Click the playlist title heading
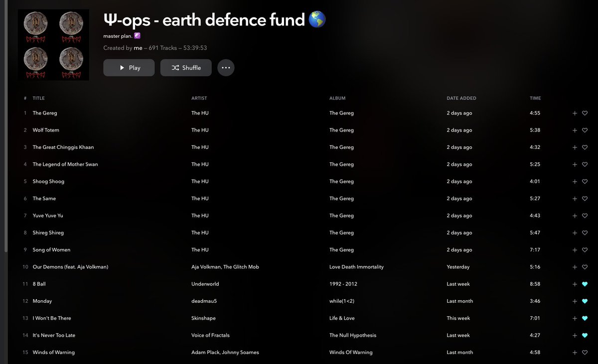This screenshot has height=364, width=598. pyautogui.click(x=215, y=20)
